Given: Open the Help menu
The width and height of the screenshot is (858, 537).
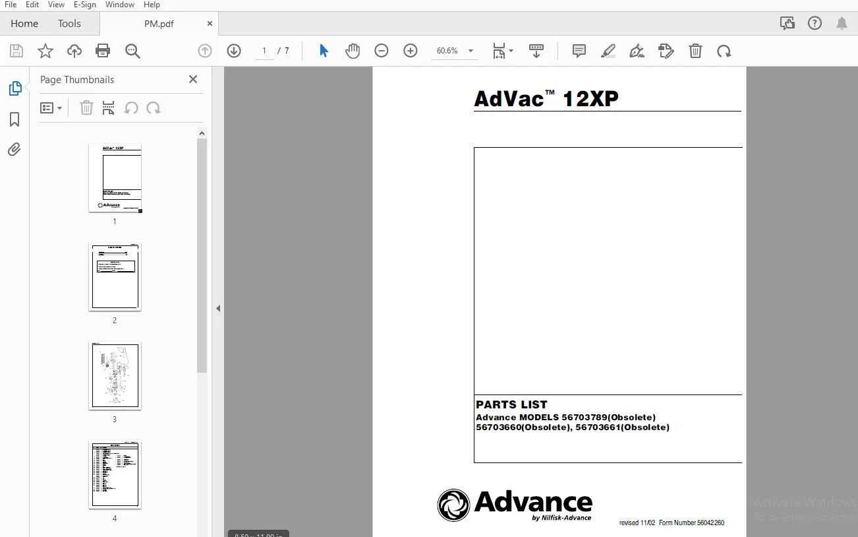Looking at the screenshot, I should [x=152, y=5].
